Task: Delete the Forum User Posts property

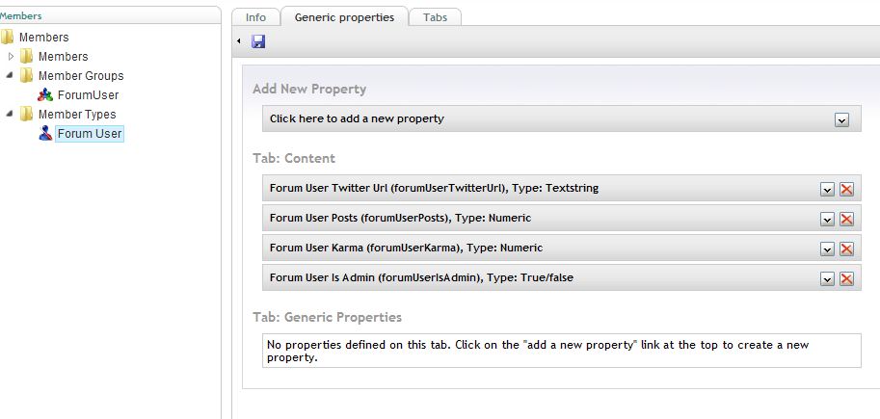Action: coord(846,220)
